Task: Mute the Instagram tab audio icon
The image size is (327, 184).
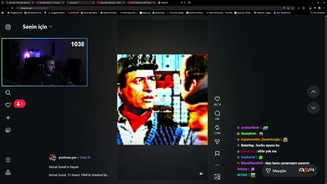Action: pos(182,3)
